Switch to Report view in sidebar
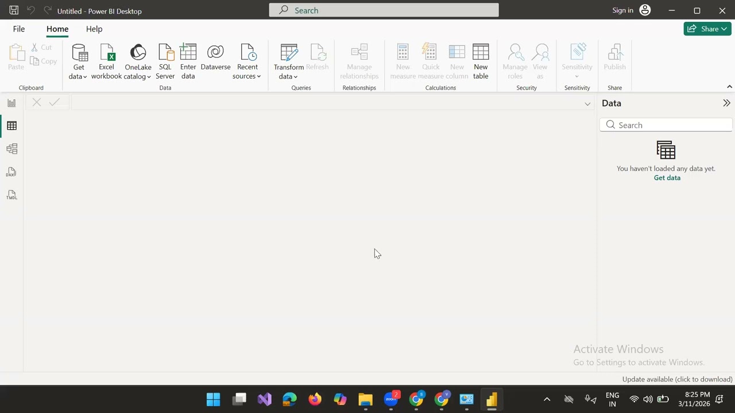The height and width of the screenshot is (413, 735). point(11,103)
